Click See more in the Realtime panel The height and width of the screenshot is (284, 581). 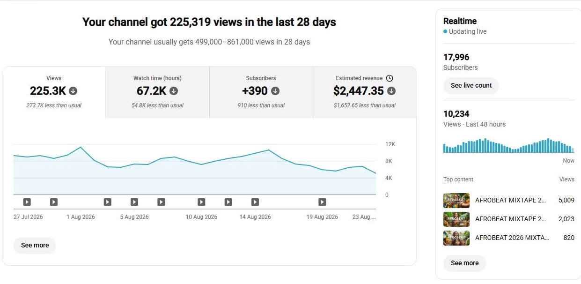point(464,263)
